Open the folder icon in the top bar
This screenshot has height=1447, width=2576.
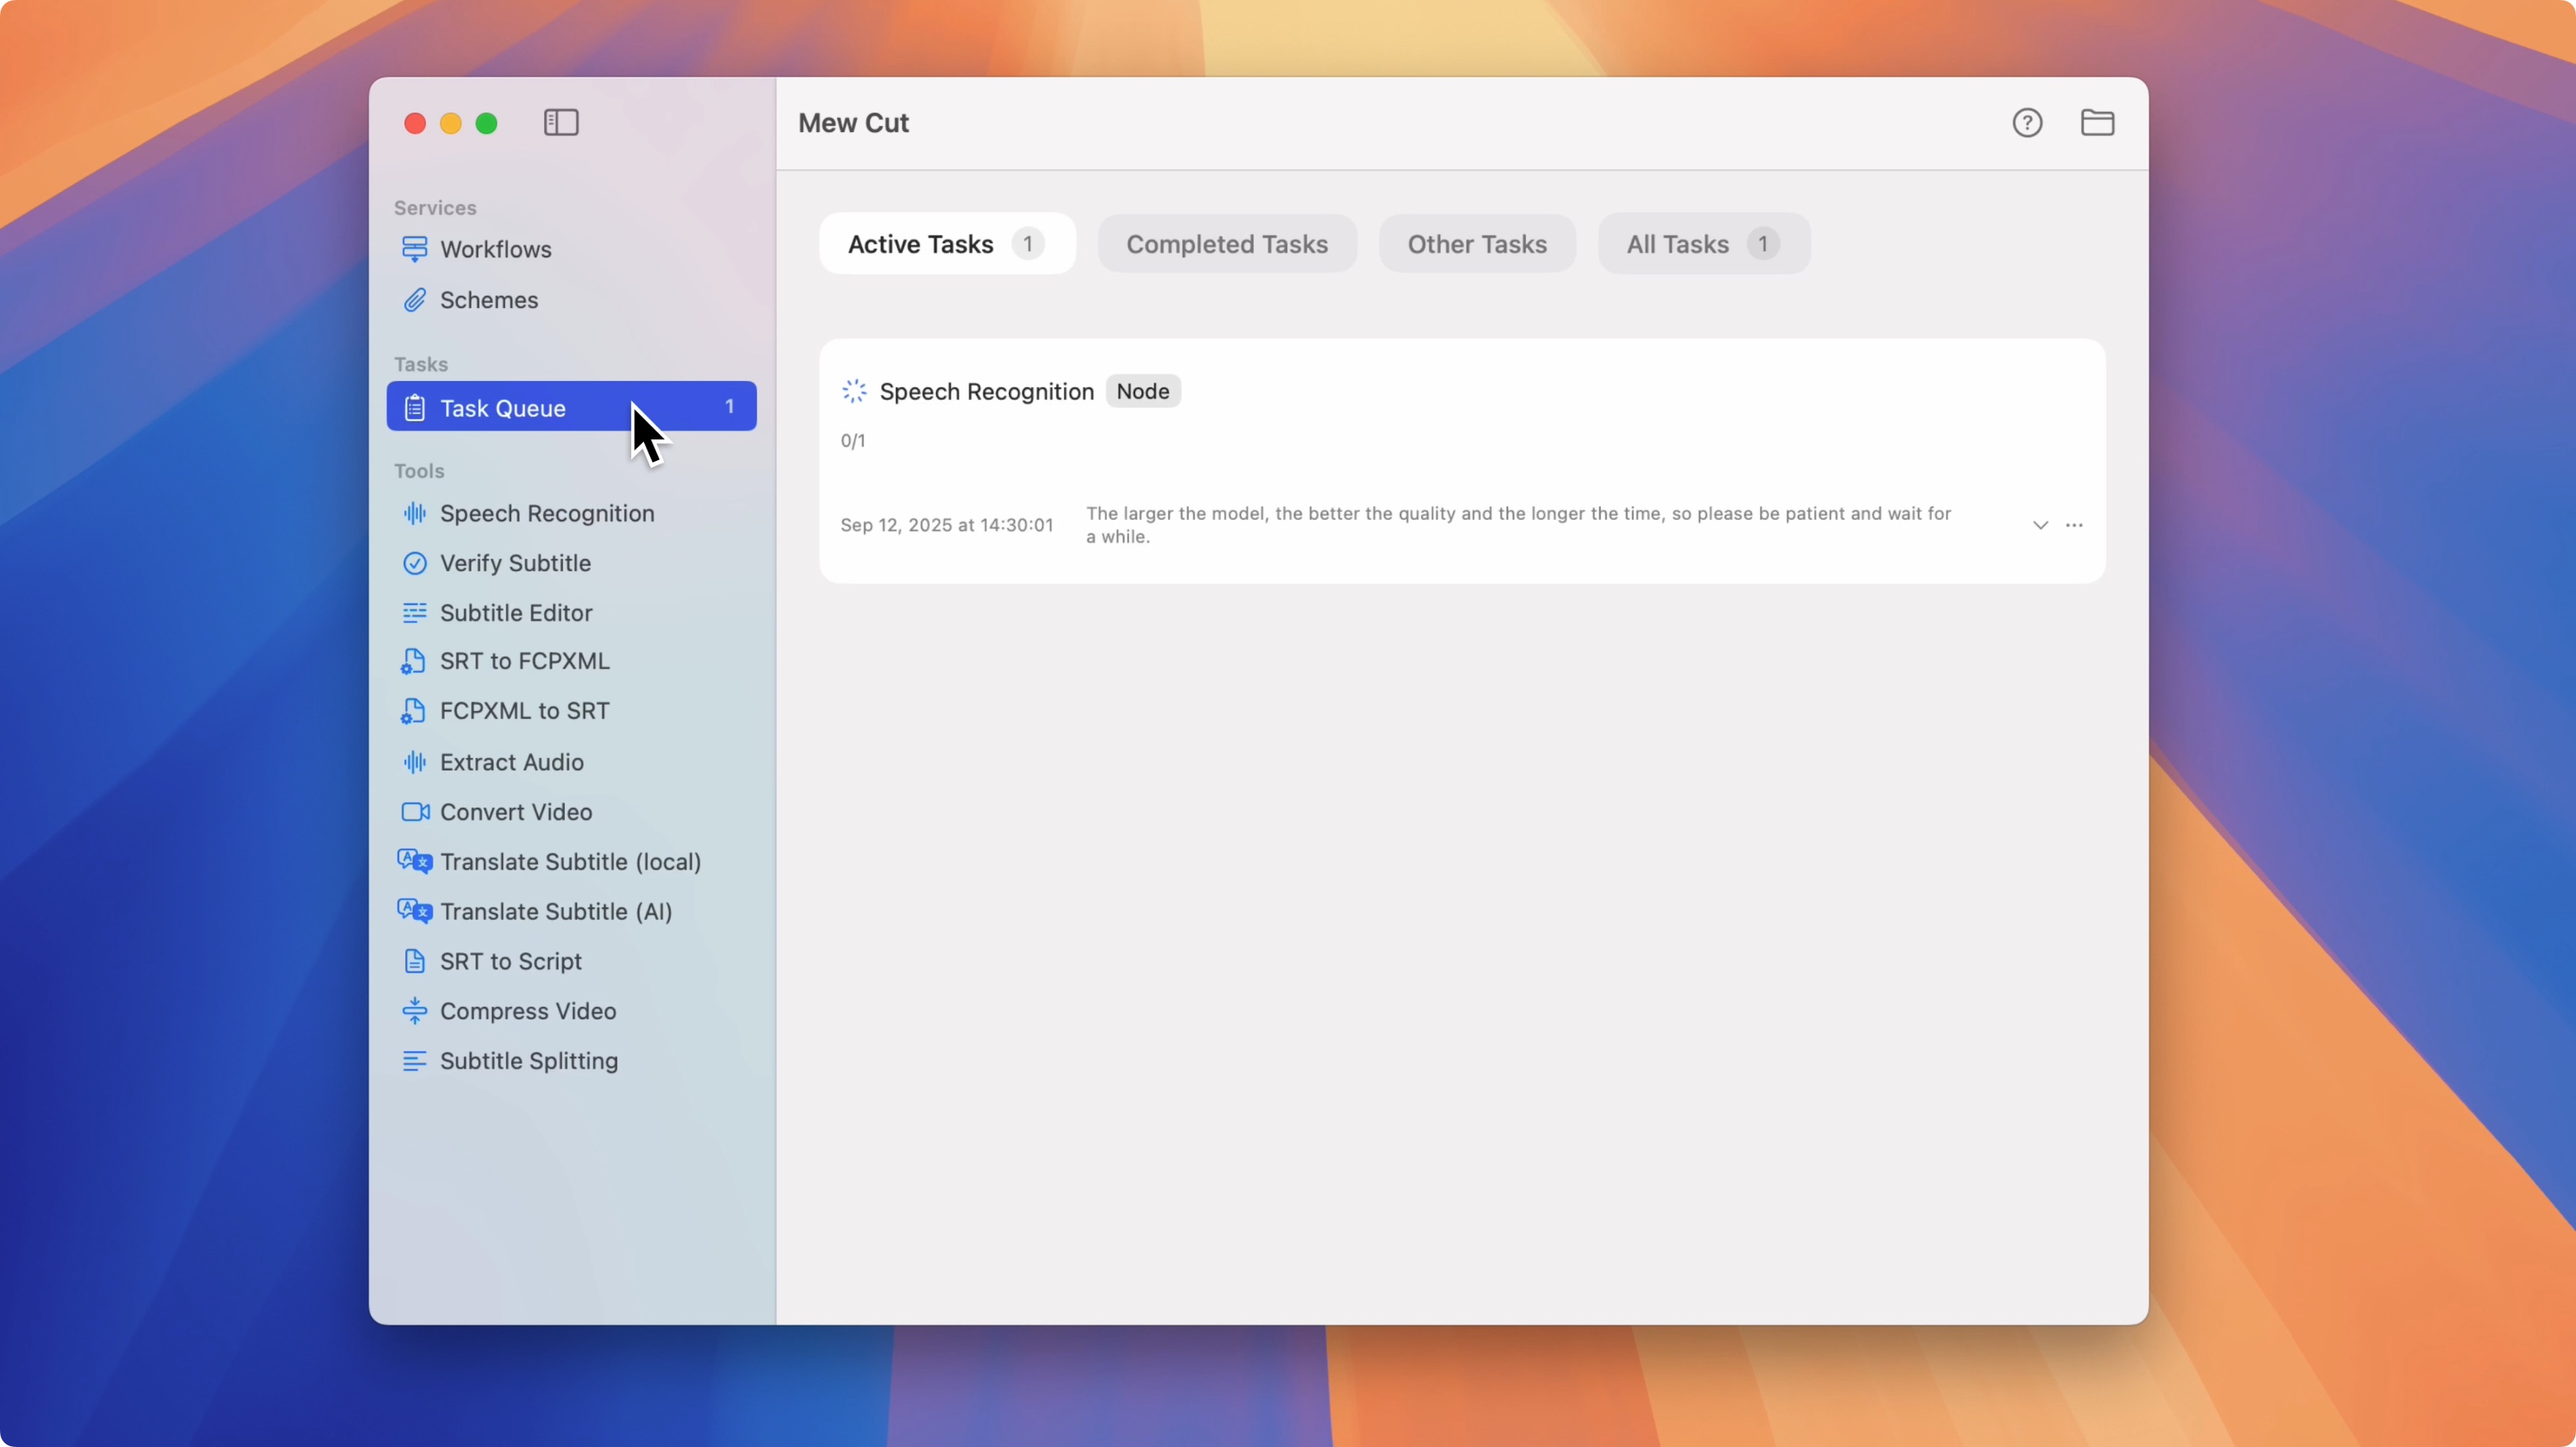pos(2098,122)
